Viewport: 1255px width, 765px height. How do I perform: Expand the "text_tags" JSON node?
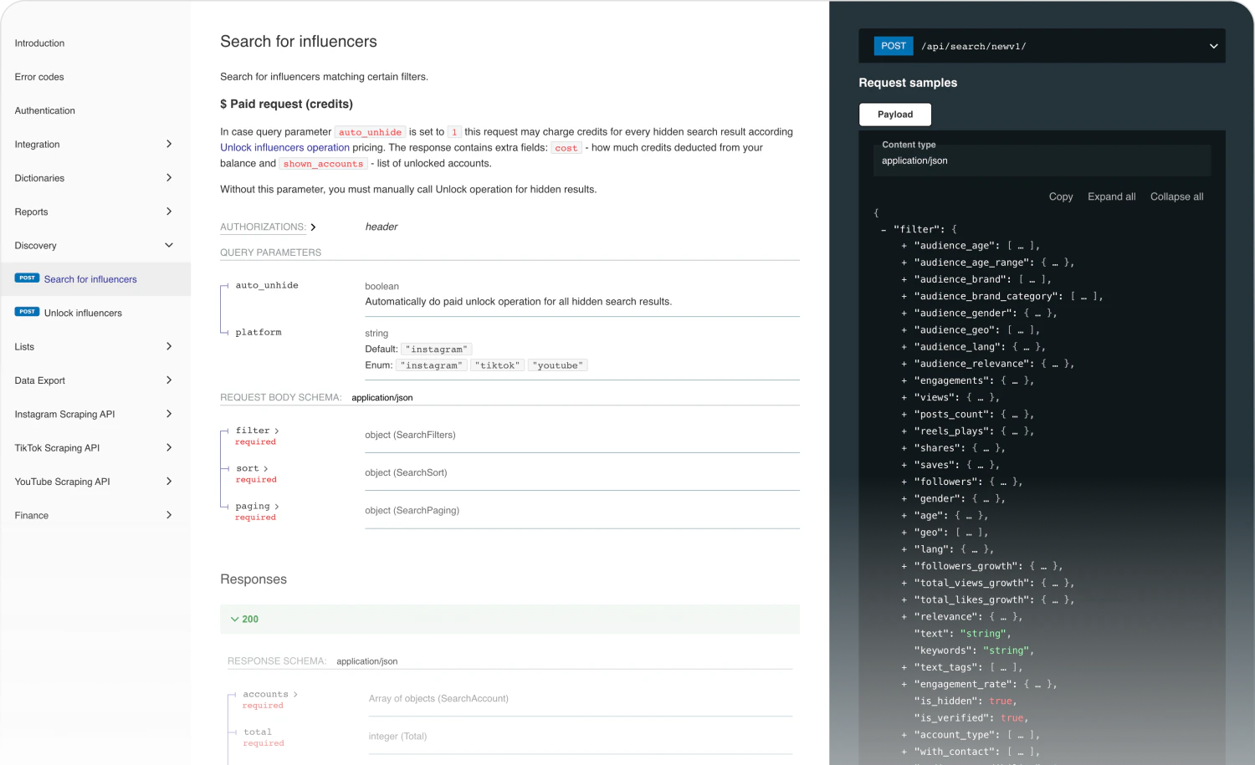pos(904,668)
